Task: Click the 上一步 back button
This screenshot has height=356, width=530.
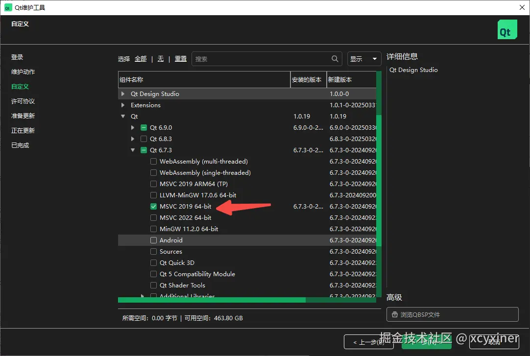Action: click(x=369, y=342)
